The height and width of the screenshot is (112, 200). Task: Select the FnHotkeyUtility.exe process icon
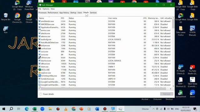click(x=40, y=76)
